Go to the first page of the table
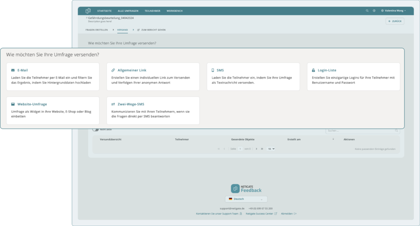Viewport: 420px width, 226px height. 219,149
